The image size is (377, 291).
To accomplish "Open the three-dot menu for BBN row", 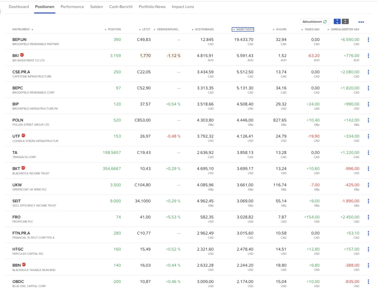I will (368, 265).
